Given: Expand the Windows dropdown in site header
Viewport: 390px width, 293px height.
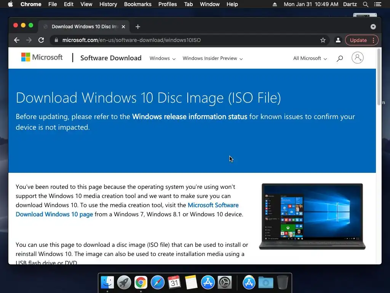Looking at the screenshot, I should pos(162,58).
